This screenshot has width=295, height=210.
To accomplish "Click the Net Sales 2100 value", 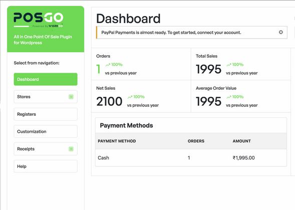I will click(x=109, y=101).
